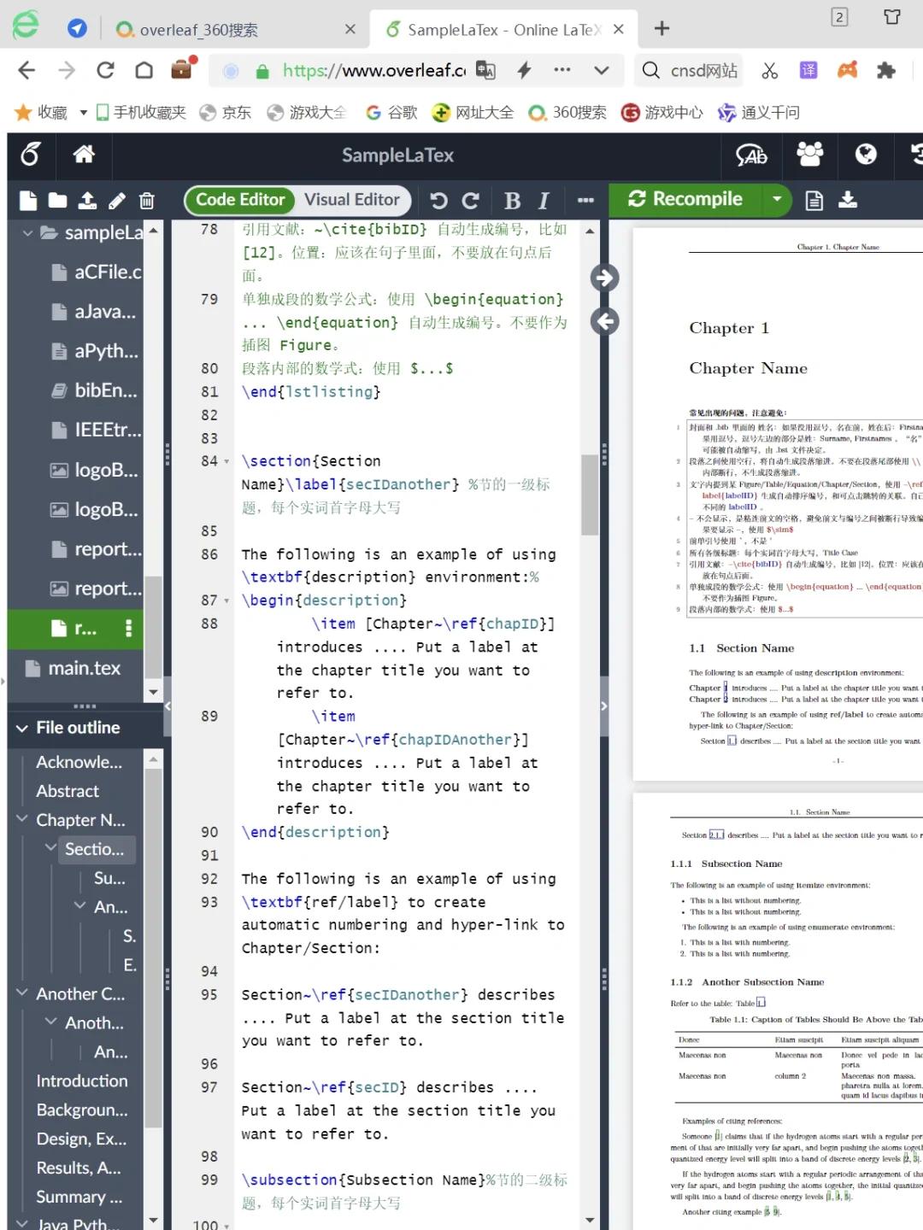Image resolution: width=923 pixels, height=1230 pixels.
Task: Recompile the LaTeX project
Action: pos(686,199)
